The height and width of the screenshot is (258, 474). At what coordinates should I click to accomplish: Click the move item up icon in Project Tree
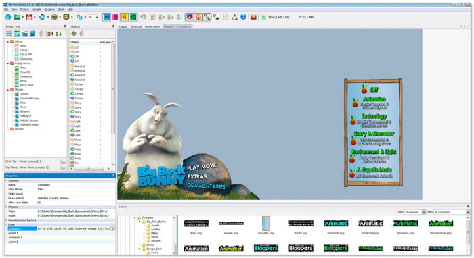tap(50, 34)
